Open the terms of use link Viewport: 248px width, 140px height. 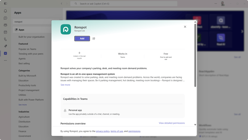117,131
